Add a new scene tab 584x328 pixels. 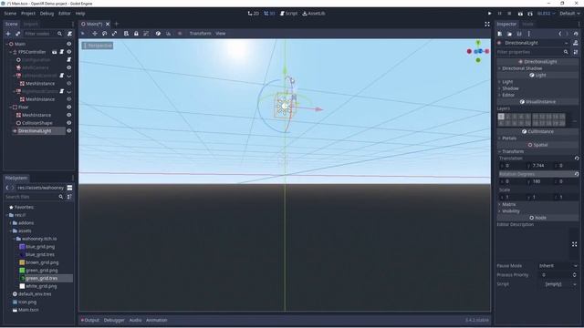click(x=117, y=24)
